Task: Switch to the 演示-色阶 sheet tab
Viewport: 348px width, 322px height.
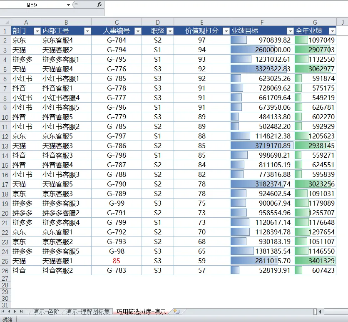Action: tap(46, 312)
